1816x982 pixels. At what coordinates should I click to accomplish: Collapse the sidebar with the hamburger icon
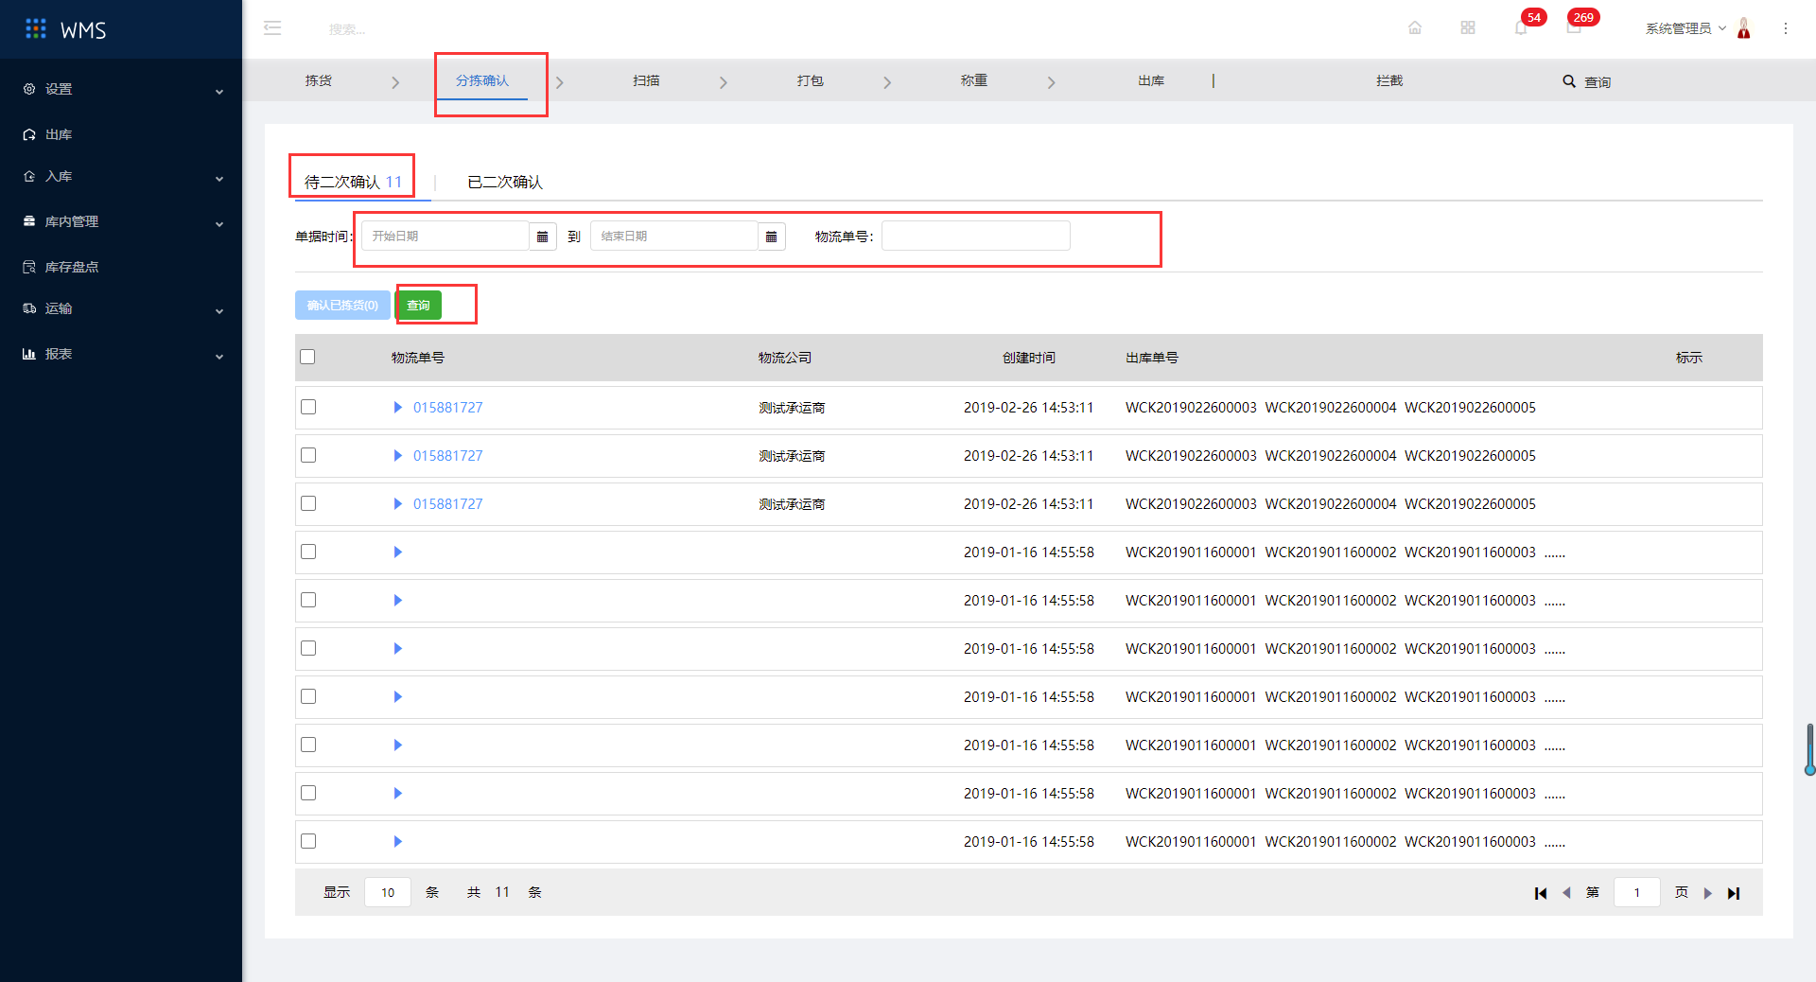point(272,28)
